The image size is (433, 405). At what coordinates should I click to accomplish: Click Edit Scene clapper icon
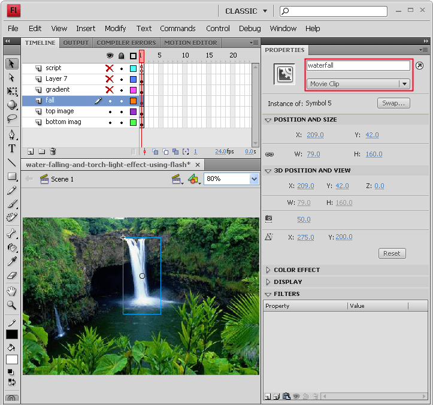177,179
